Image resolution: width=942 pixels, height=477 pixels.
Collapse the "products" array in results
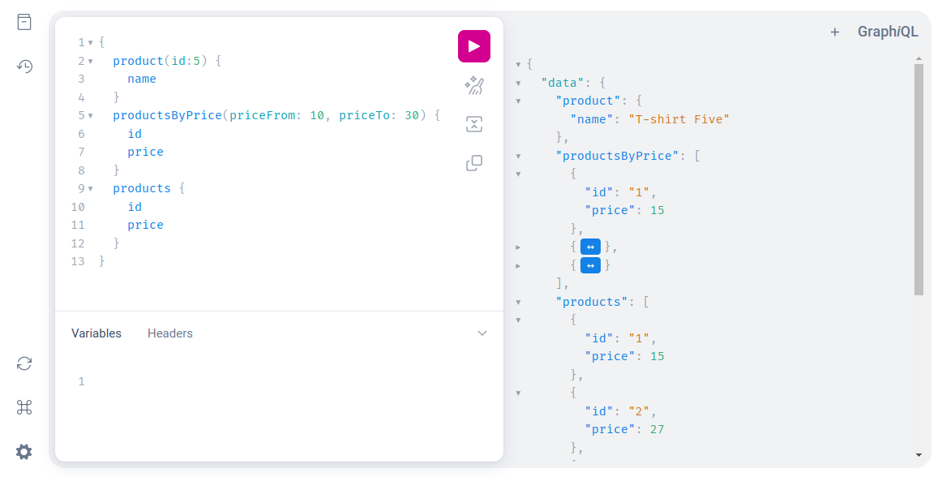[x=518, y=301]
